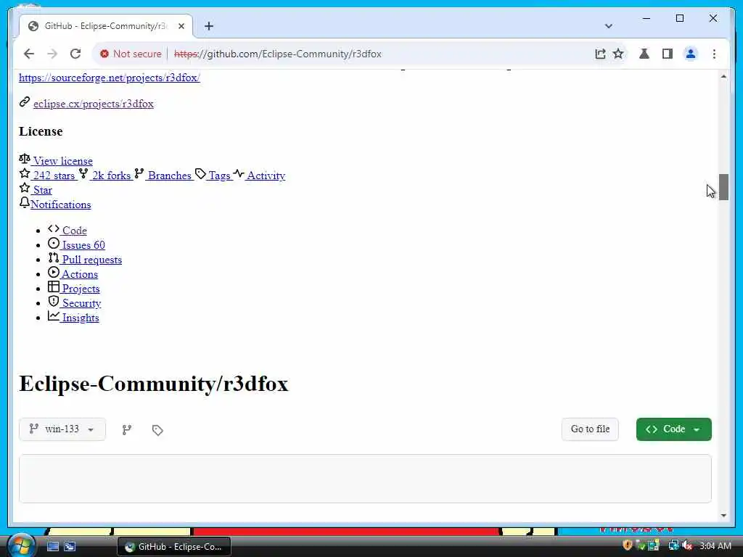This screenshot has height=557, width=743.
Task: Open the sourceforge.net/projects/r3dfox link
Action: click(110, 78)
